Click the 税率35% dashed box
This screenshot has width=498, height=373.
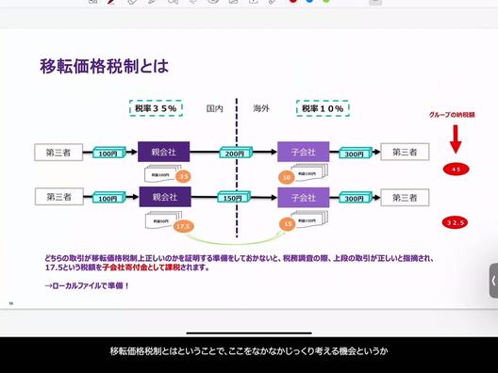[x=156, y=108]
